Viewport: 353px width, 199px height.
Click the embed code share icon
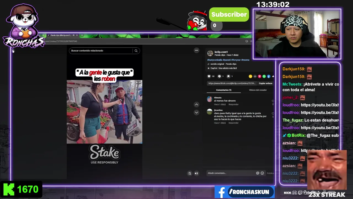pyautogui.click(x=255, y=76)
